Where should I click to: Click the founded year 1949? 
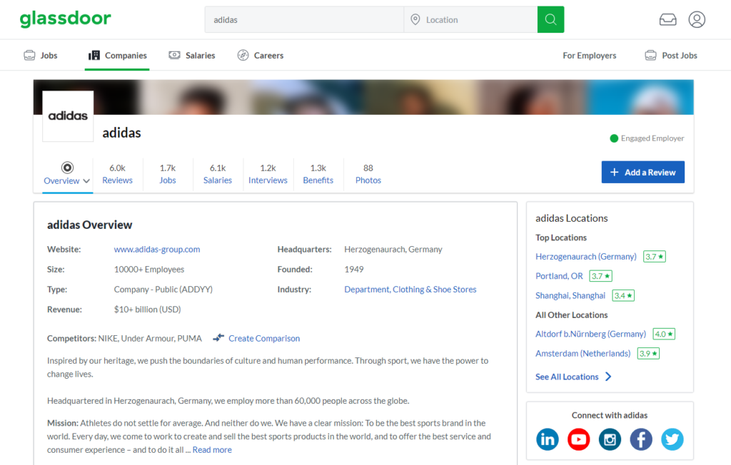pyautogui.click(x=354, y=270)
